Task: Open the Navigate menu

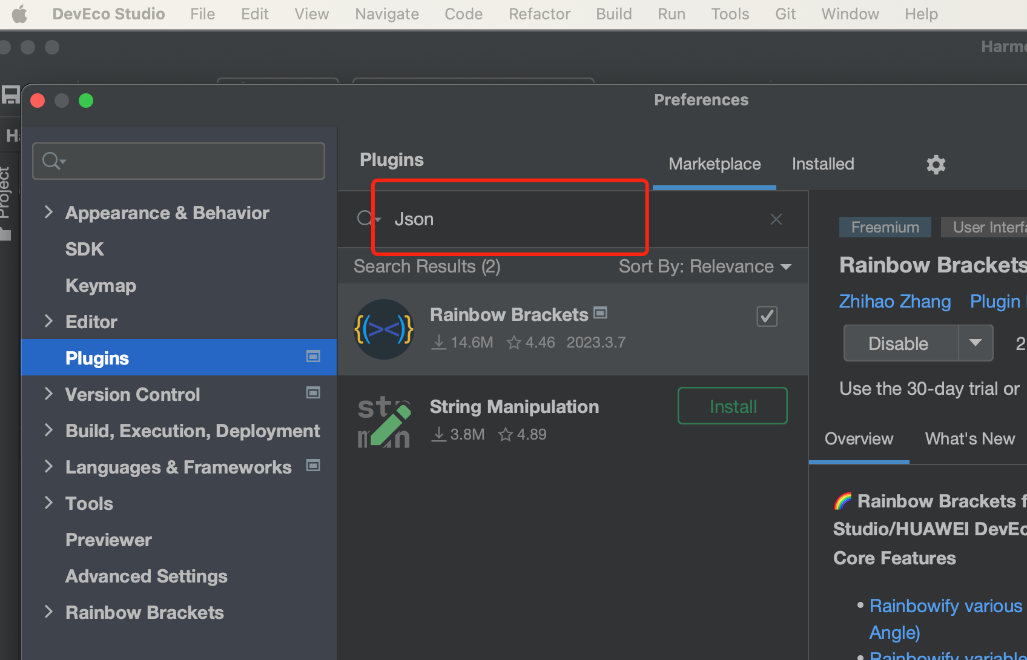Action: (387, 14)
